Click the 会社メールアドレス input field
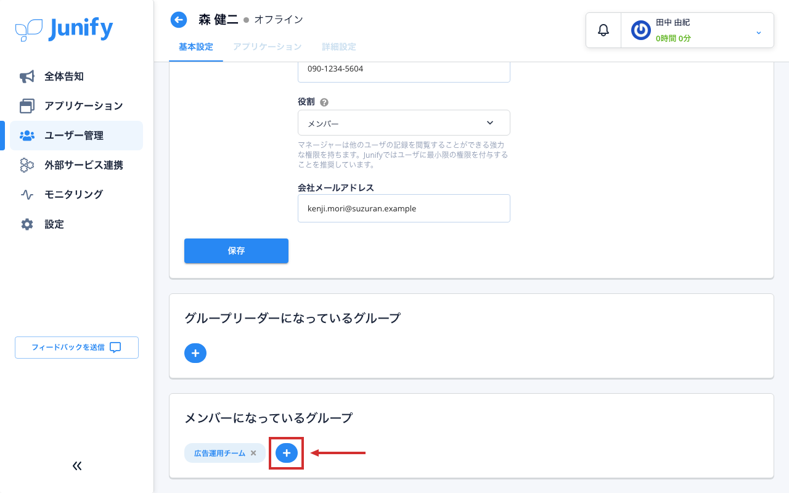 point(404,208)
